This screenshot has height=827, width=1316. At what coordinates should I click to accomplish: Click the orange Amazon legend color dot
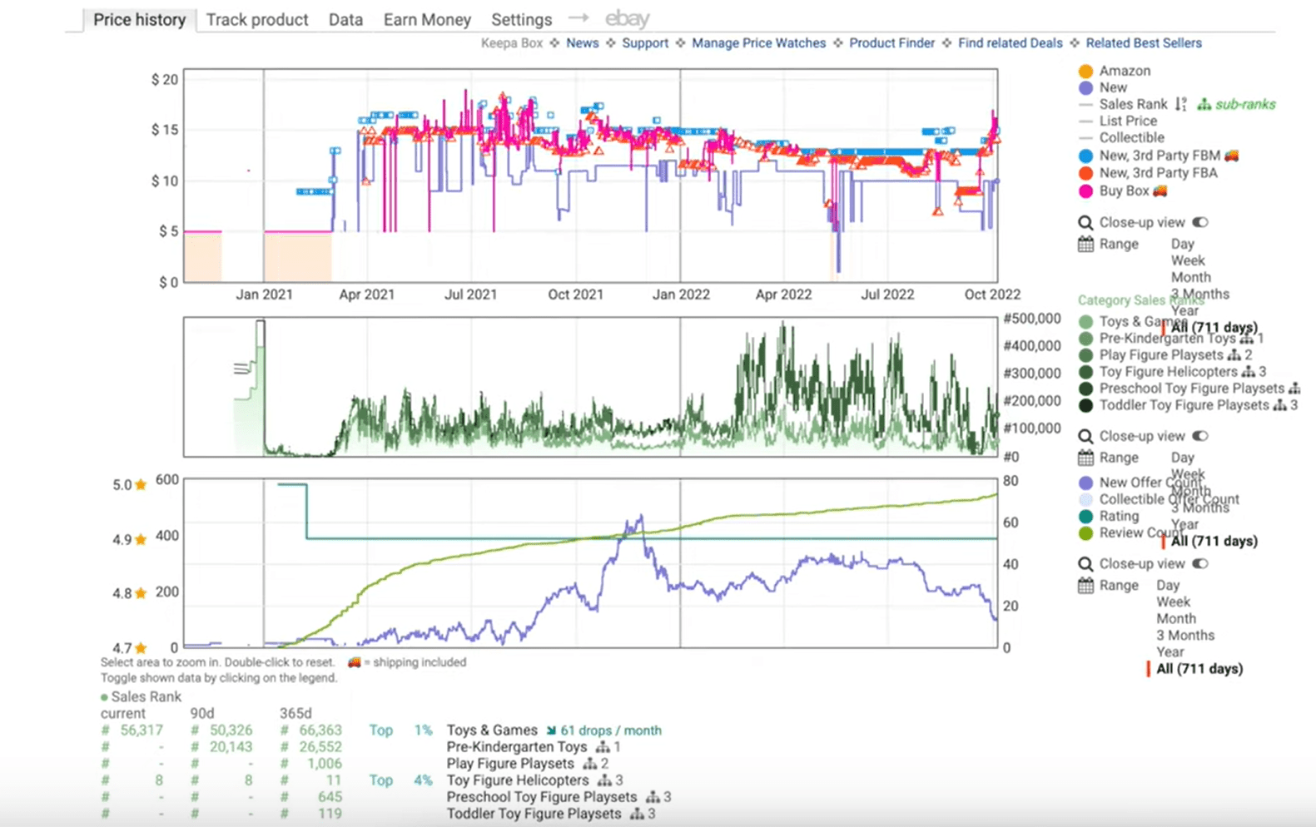point(1085,72)
